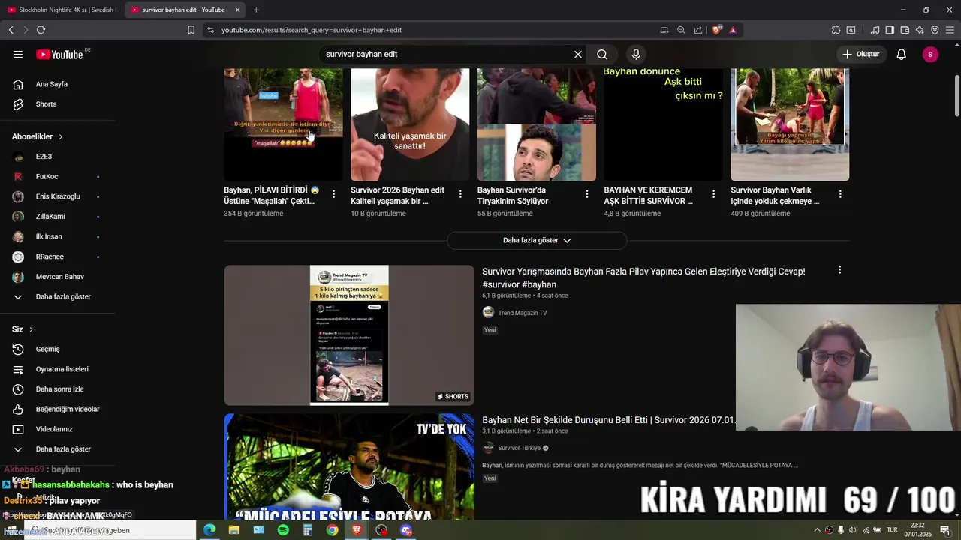Open the Brave wallet icon
This screenshot has width=961, height=540.
pos(905,30)
